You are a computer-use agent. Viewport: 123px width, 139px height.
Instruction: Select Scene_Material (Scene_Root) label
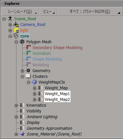coord(54,134)
